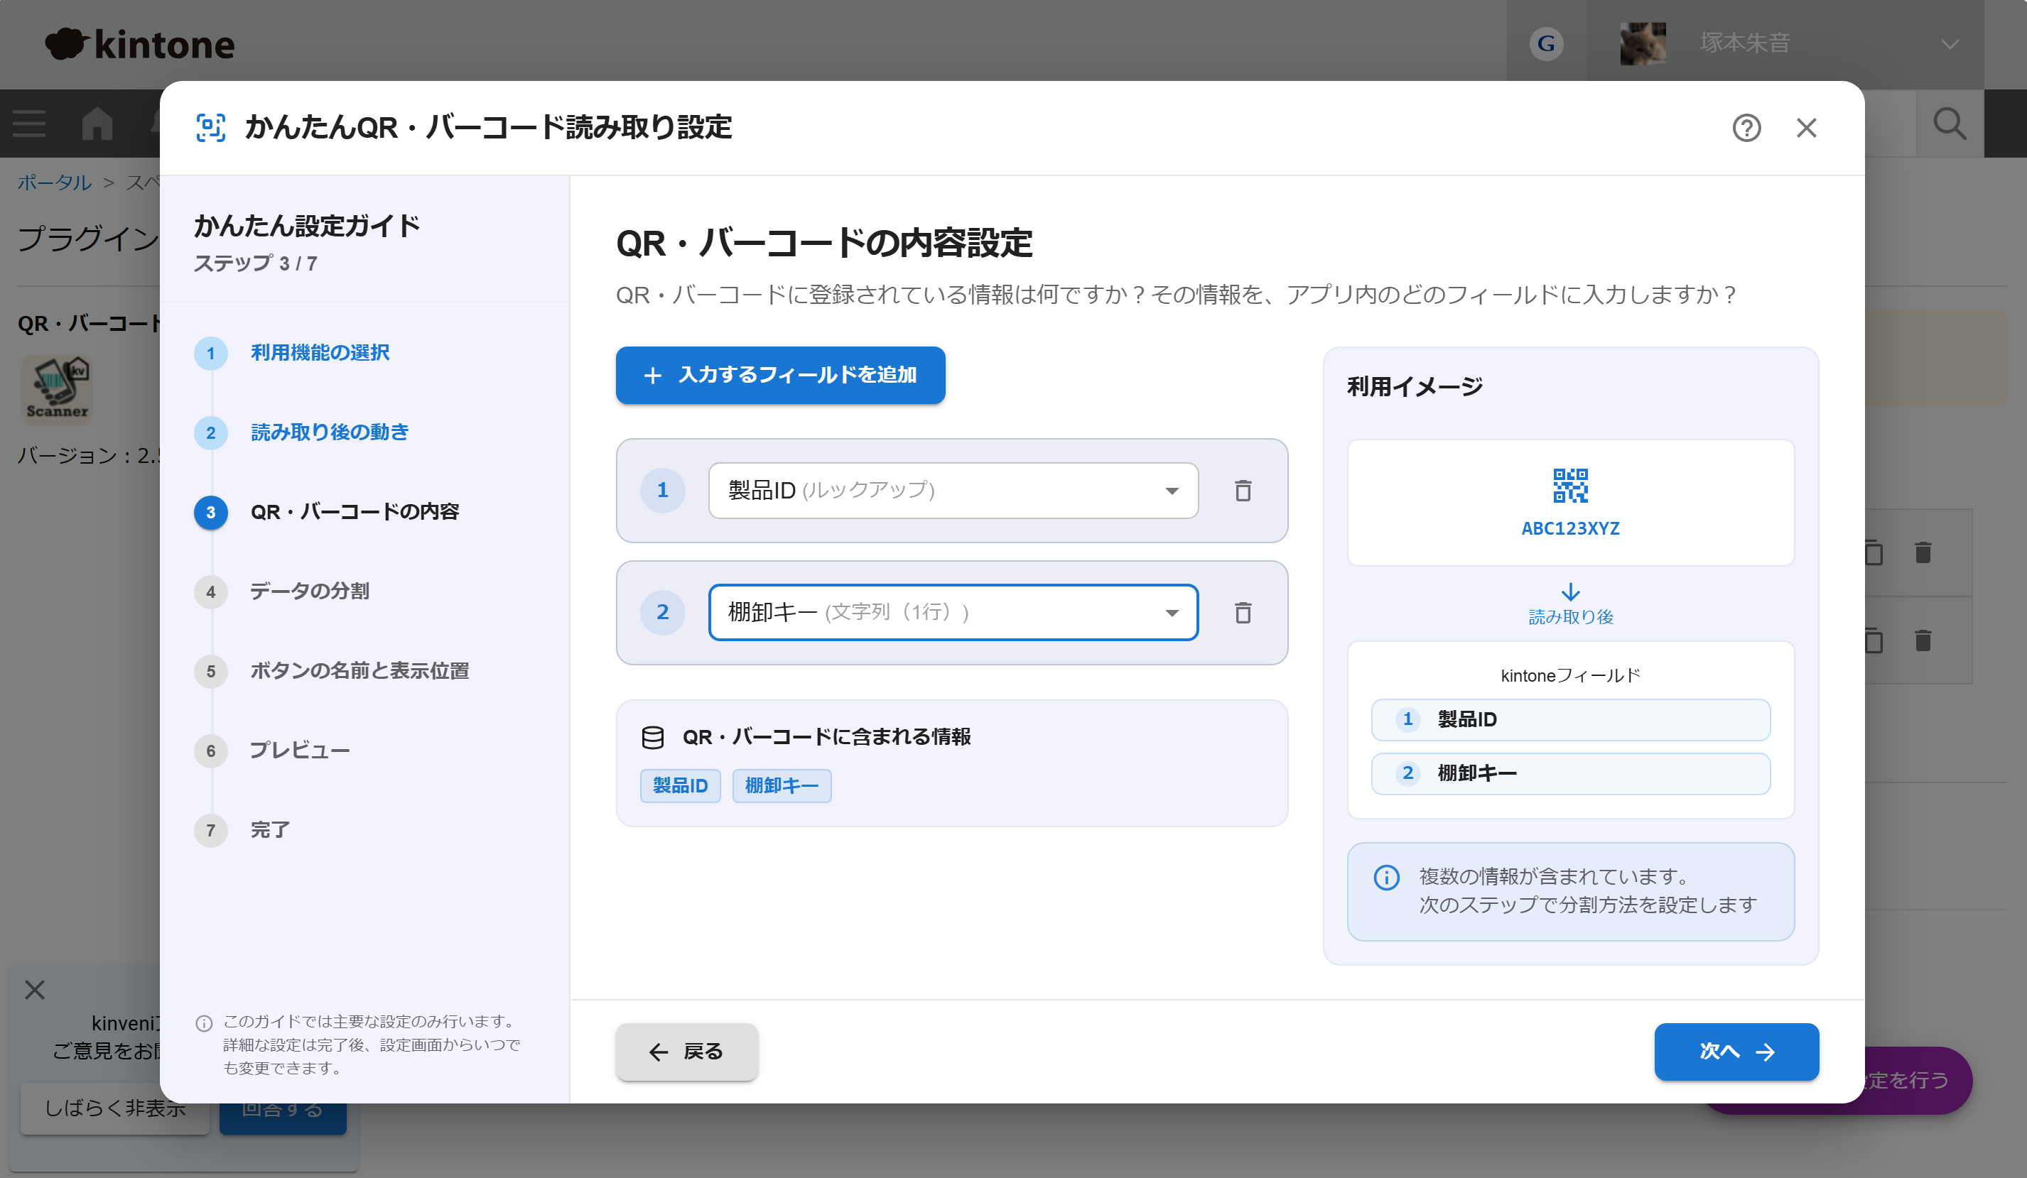Open the ポータル breadcrumb link
The height and width of the screenshot is (1178, 2027).
(55, 182)
